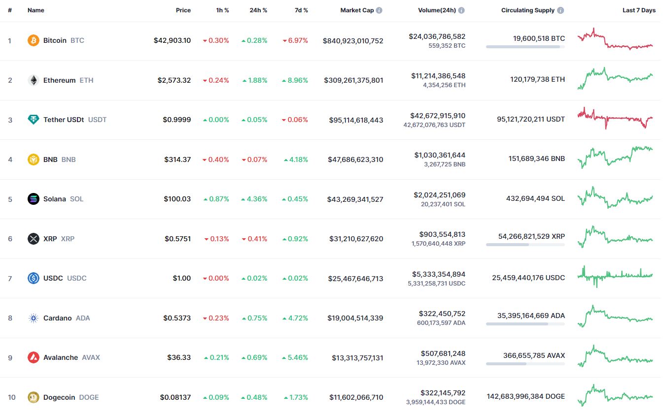Click the Circulating Supply info icon

[x=560, y=10]
